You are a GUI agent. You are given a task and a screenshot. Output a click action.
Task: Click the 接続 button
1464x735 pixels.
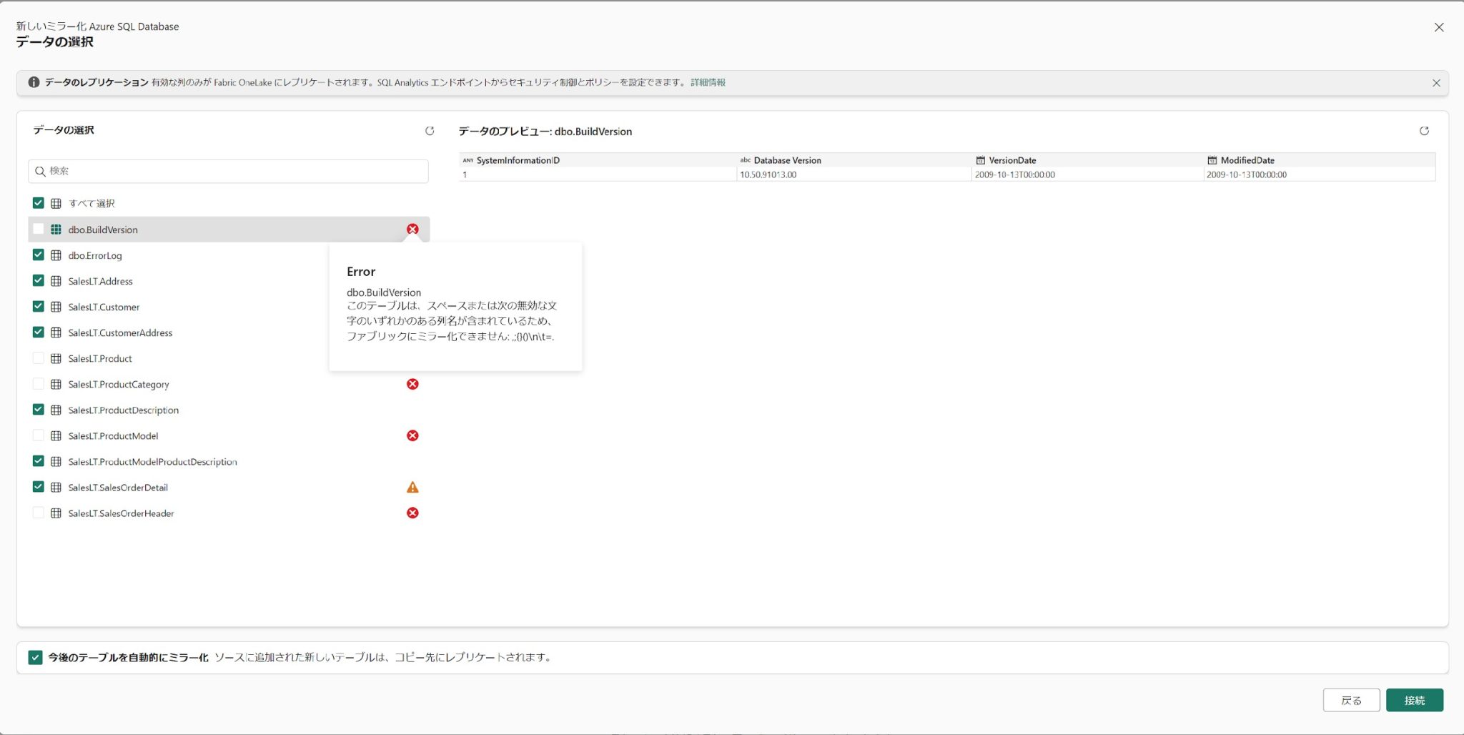pos(1414,700)
